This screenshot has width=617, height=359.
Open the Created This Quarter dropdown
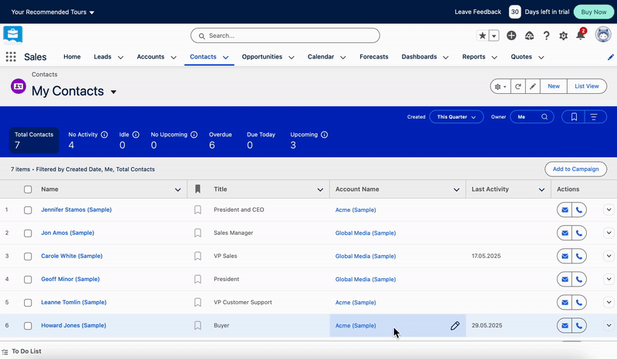pyautogui.click(x=457, y=117)
